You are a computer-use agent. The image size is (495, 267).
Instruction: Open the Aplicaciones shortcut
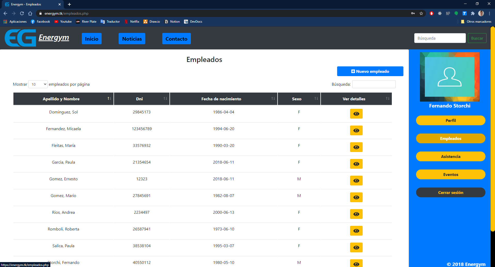pyautogui.click(x=15, y=22)
